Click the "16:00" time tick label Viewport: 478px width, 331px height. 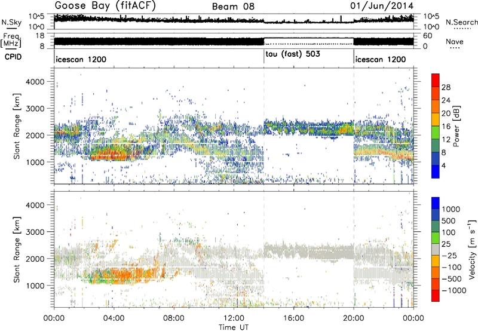click(293, 318)
